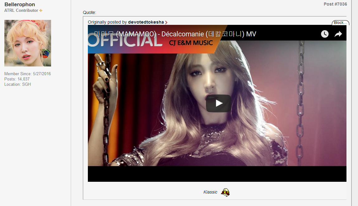
Task: Click the 'Klassic' text
Action: tap(210, 192)
